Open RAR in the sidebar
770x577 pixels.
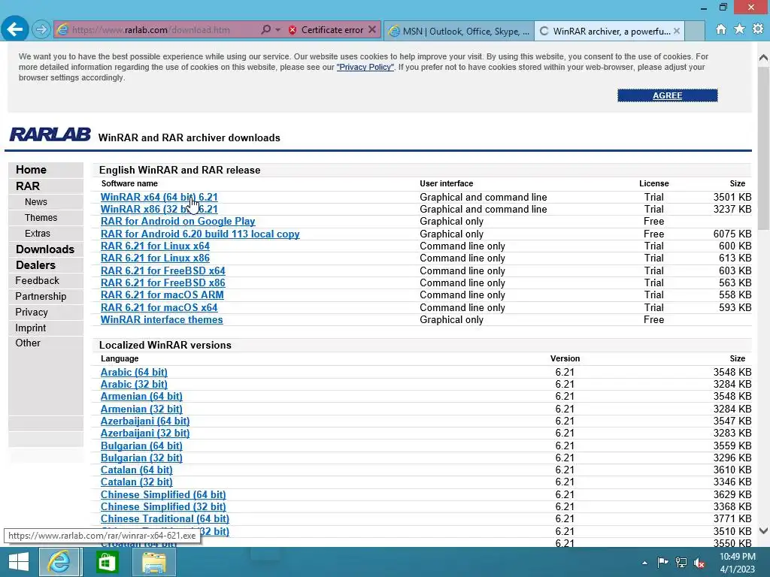pyautogui.click(x=28, y=186)
